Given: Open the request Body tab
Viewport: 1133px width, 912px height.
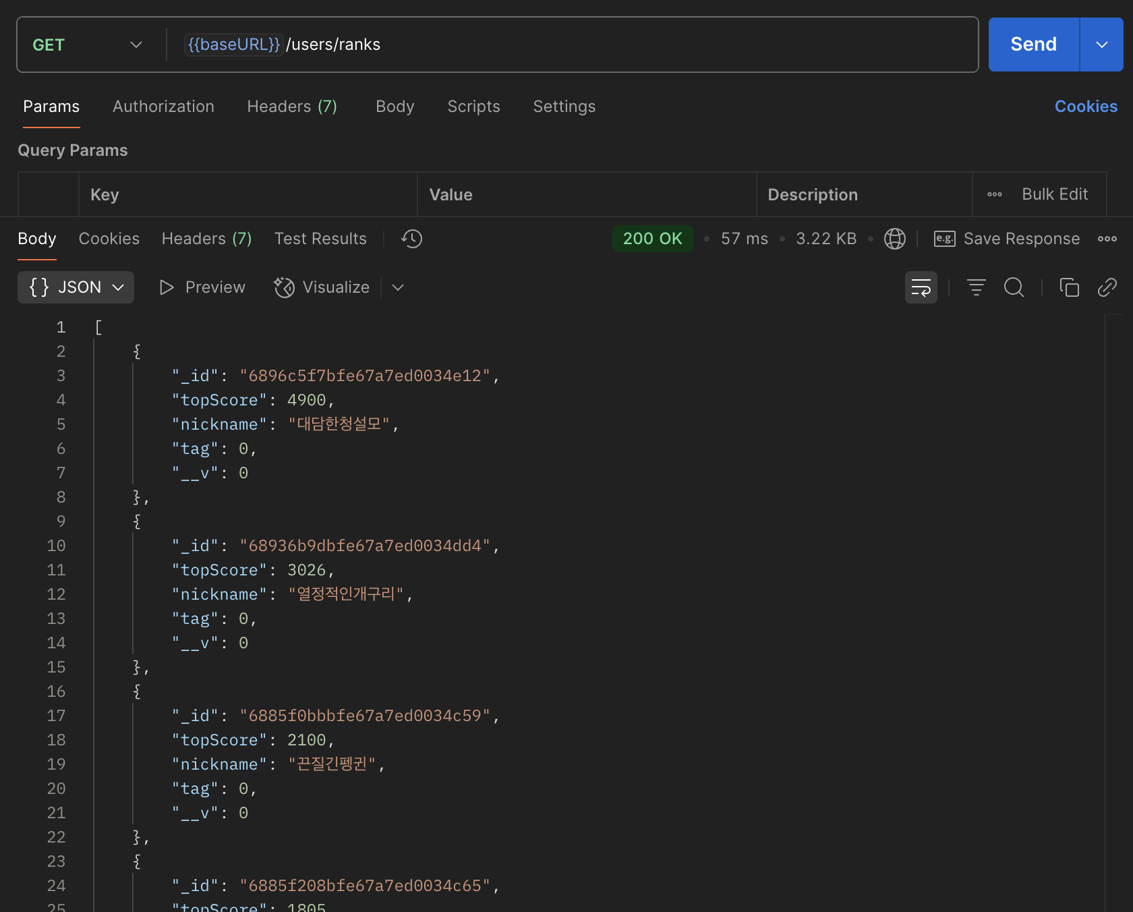Looking at the screenshot, I should point(395,107).
